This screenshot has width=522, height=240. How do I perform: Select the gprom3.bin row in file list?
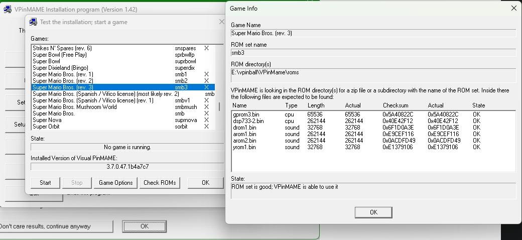[x=246, y=114]
